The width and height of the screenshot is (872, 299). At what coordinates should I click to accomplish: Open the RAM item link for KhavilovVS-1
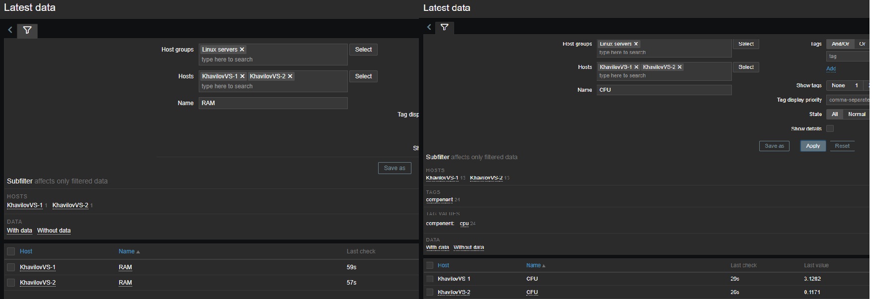pos(125,267)
